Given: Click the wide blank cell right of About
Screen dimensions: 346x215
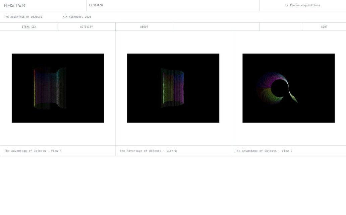Looking at the screenshot, I should (216, 27).
